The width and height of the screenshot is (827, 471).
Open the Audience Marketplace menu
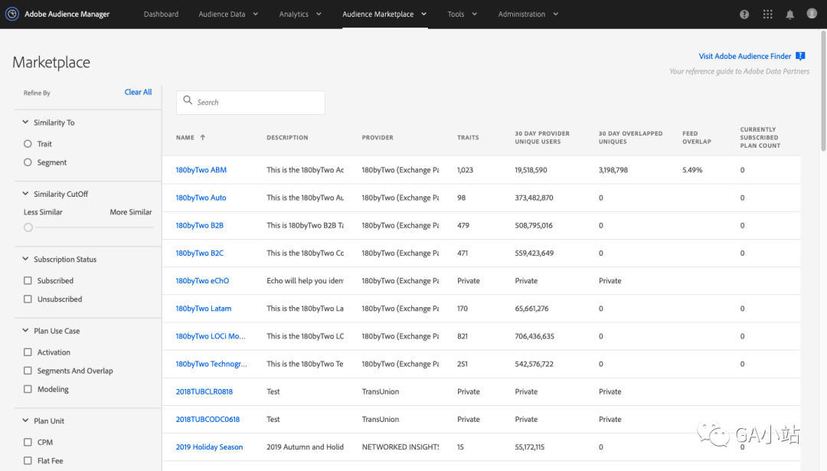coord(378,15)
